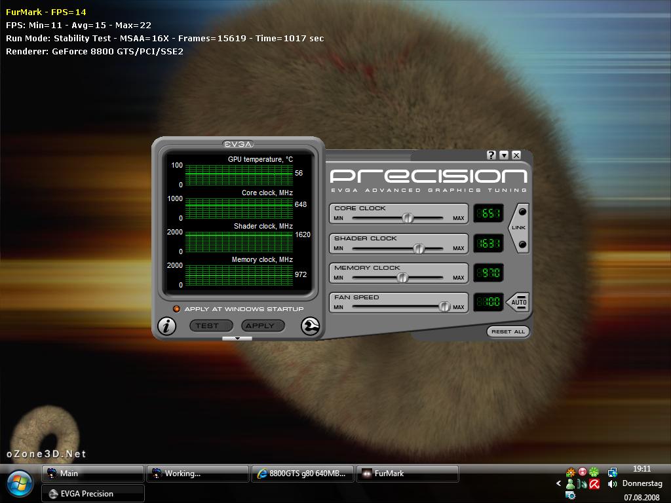671x503 pixels.
Task: Click the Memory clock MHz graph
Action: (239, 276)
